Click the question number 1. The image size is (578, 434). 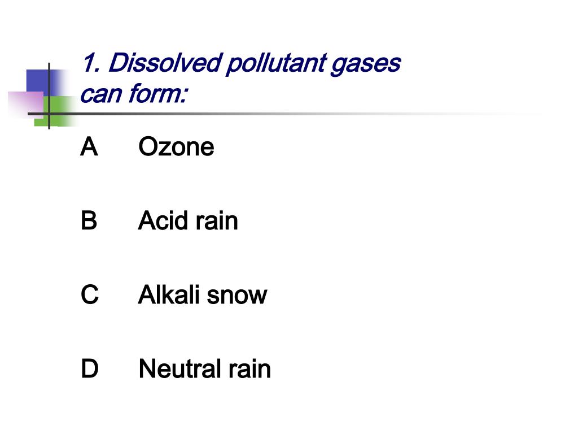click(91, 63)
